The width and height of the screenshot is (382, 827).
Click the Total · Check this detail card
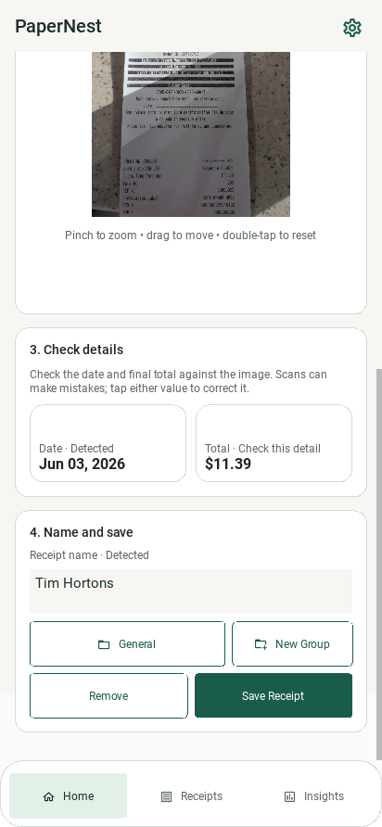point(274,443)
